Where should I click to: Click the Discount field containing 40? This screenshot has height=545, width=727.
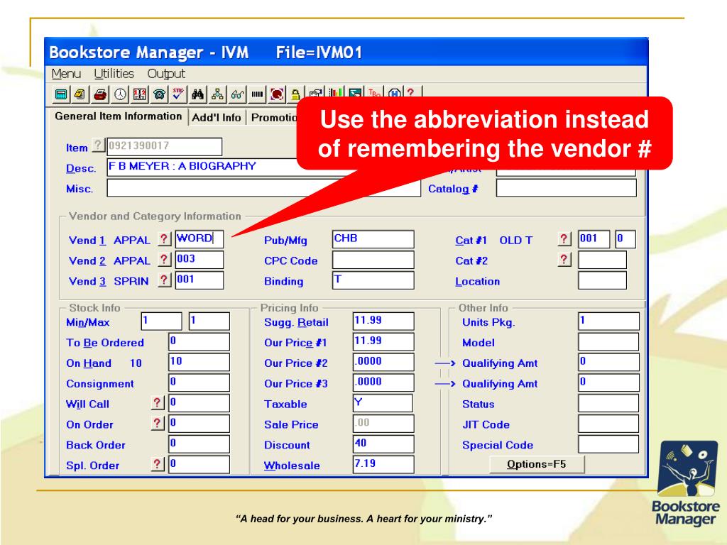(x=383, y=444)
